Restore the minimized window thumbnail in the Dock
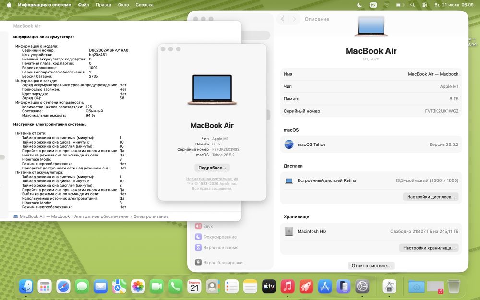 point(435,287)
